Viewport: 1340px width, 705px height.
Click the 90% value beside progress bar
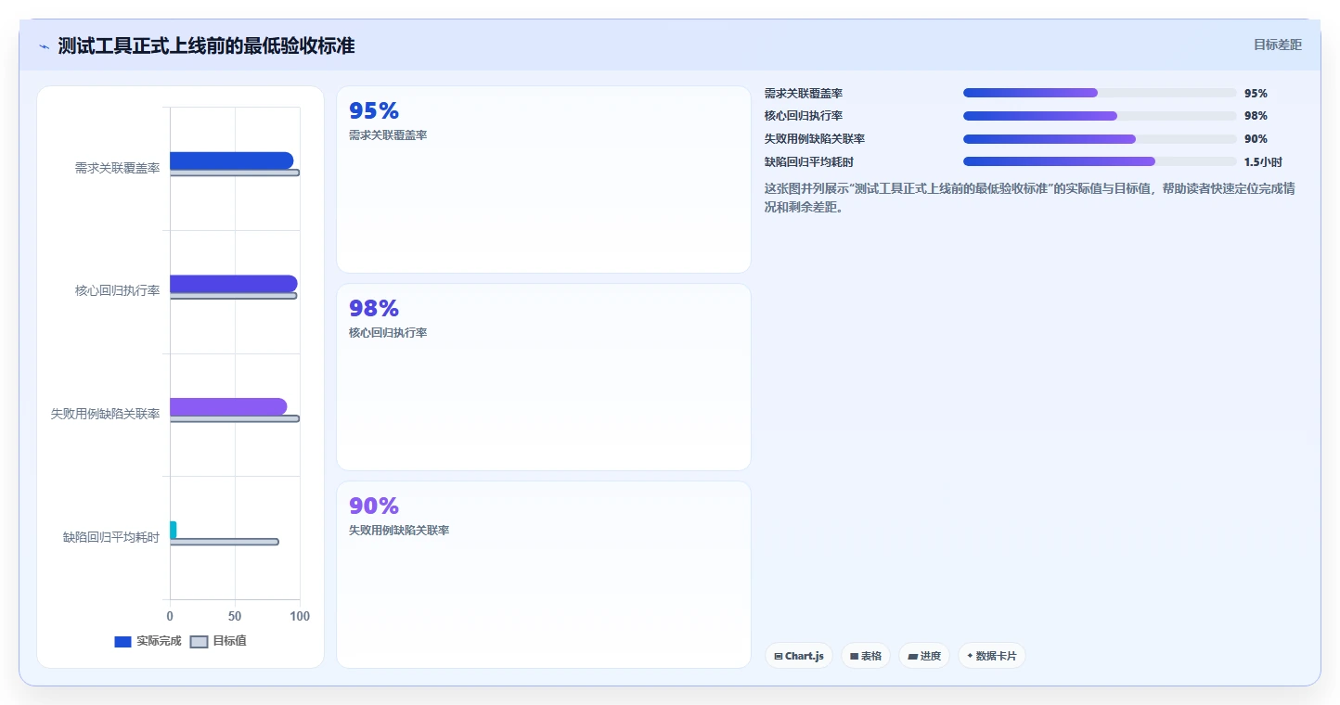(1256, 139)
